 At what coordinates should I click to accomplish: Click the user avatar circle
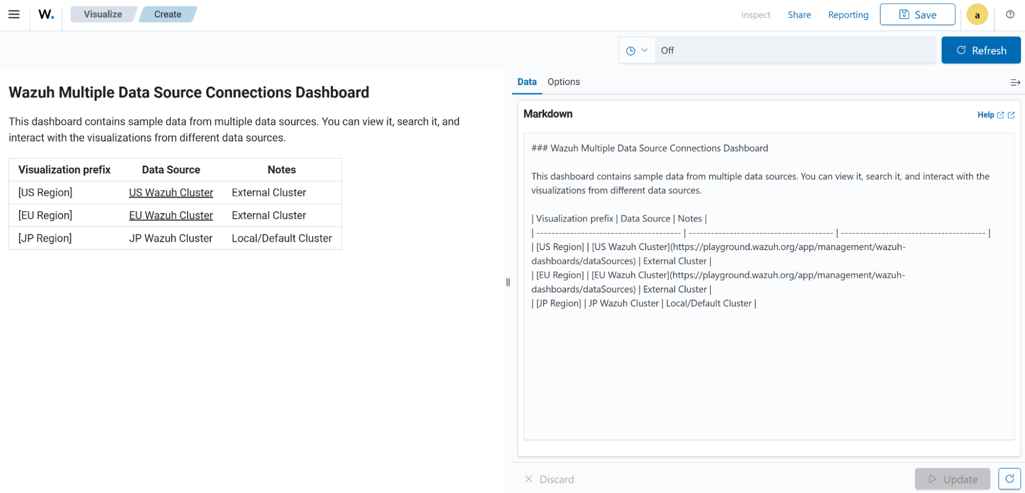coord(977,14)
